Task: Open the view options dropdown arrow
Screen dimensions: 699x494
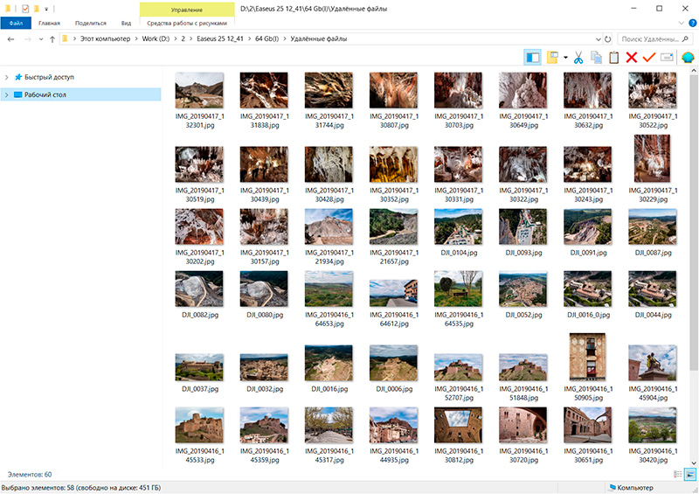Action: click(x=565, y=59)
